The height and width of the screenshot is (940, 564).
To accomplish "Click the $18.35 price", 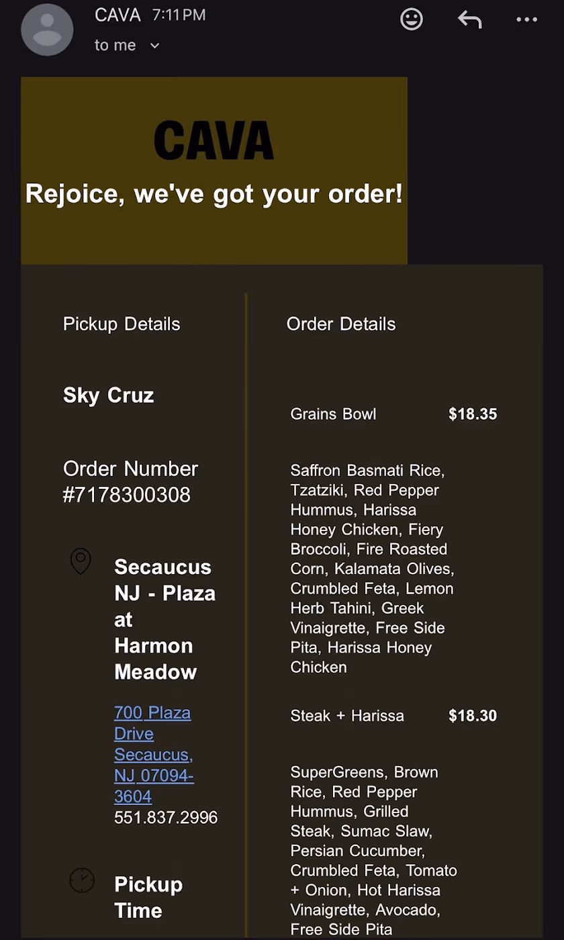I will (473, 414).
